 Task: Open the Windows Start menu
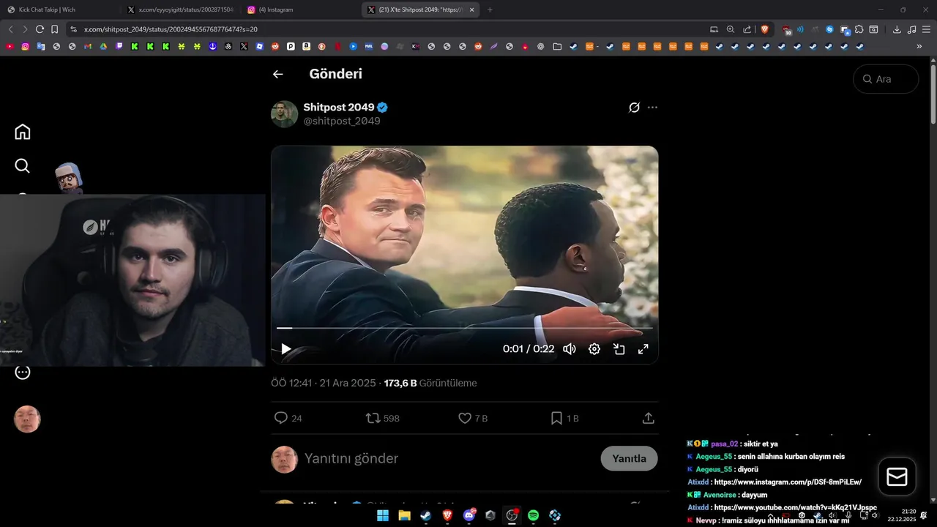pyautogui.click(x=382, y=515)
